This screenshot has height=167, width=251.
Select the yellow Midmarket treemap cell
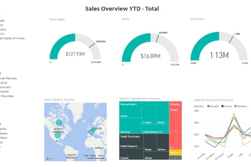click(x=175, y=153)
